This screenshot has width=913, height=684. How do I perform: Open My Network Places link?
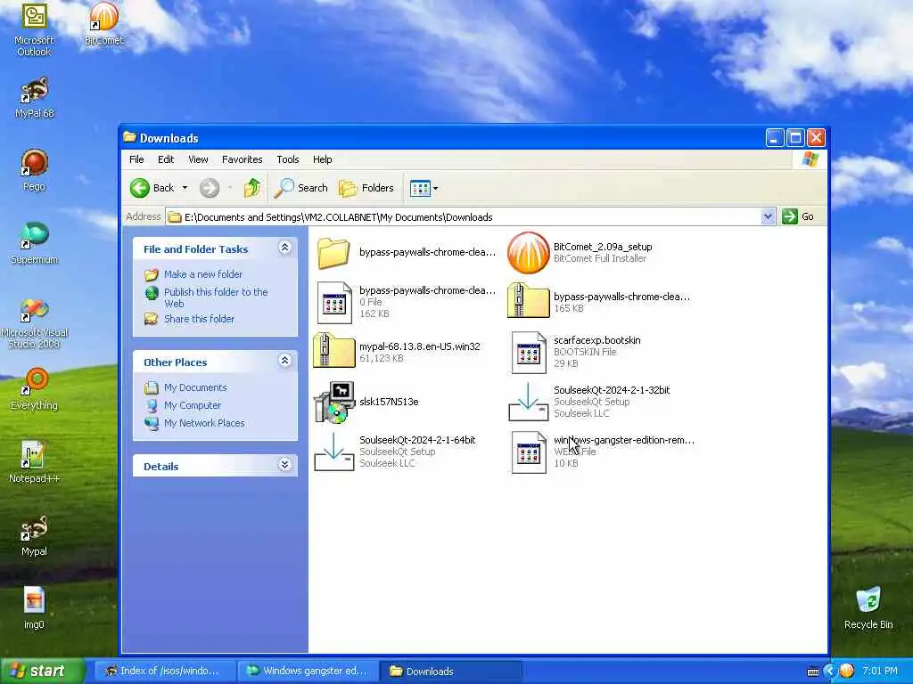tap(204, 423)
